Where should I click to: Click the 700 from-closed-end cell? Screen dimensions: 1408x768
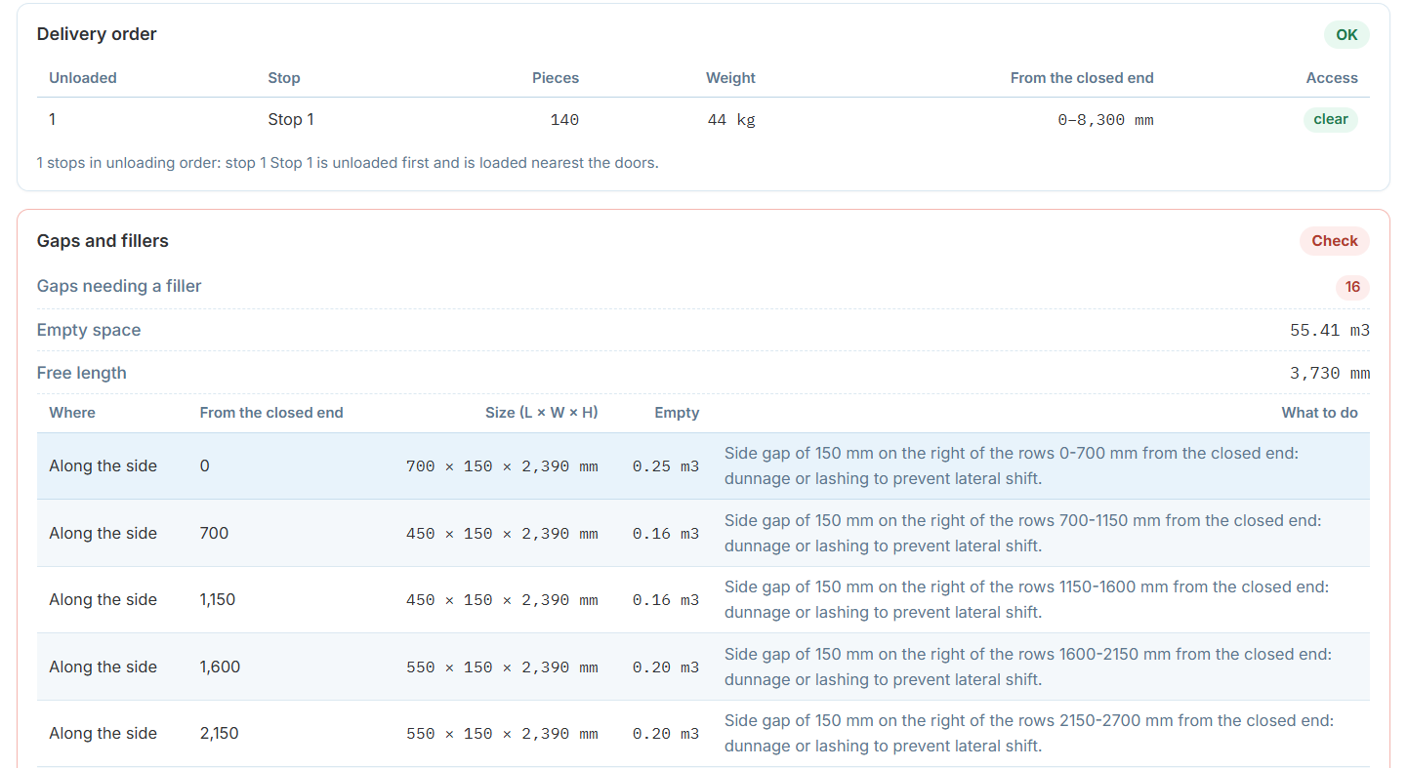click(x=214, y=534)
